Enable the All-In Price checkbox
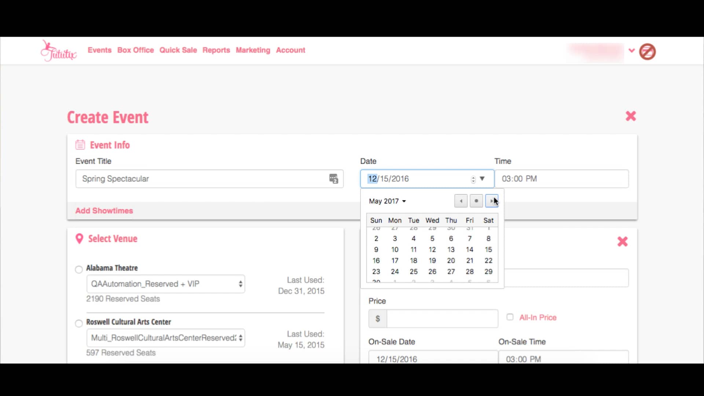Screen dimensions: 704x396 (x=510, y=317)
